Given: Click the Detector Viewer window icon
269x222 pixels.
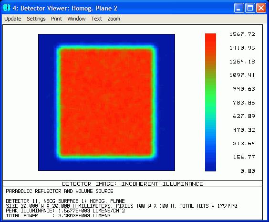Looking at the screenshot, I should (7, 8).
